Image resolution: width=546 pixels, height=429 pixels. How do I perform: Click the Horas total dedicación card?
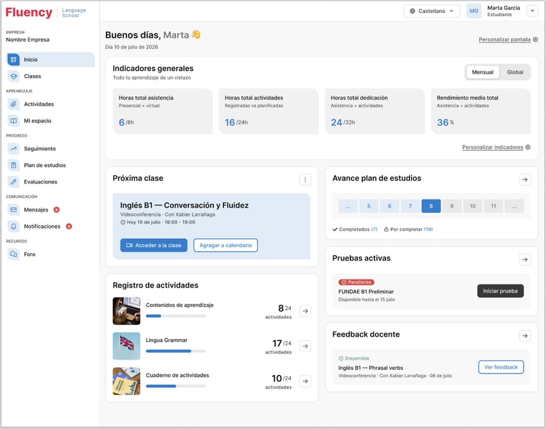point(374,111)
